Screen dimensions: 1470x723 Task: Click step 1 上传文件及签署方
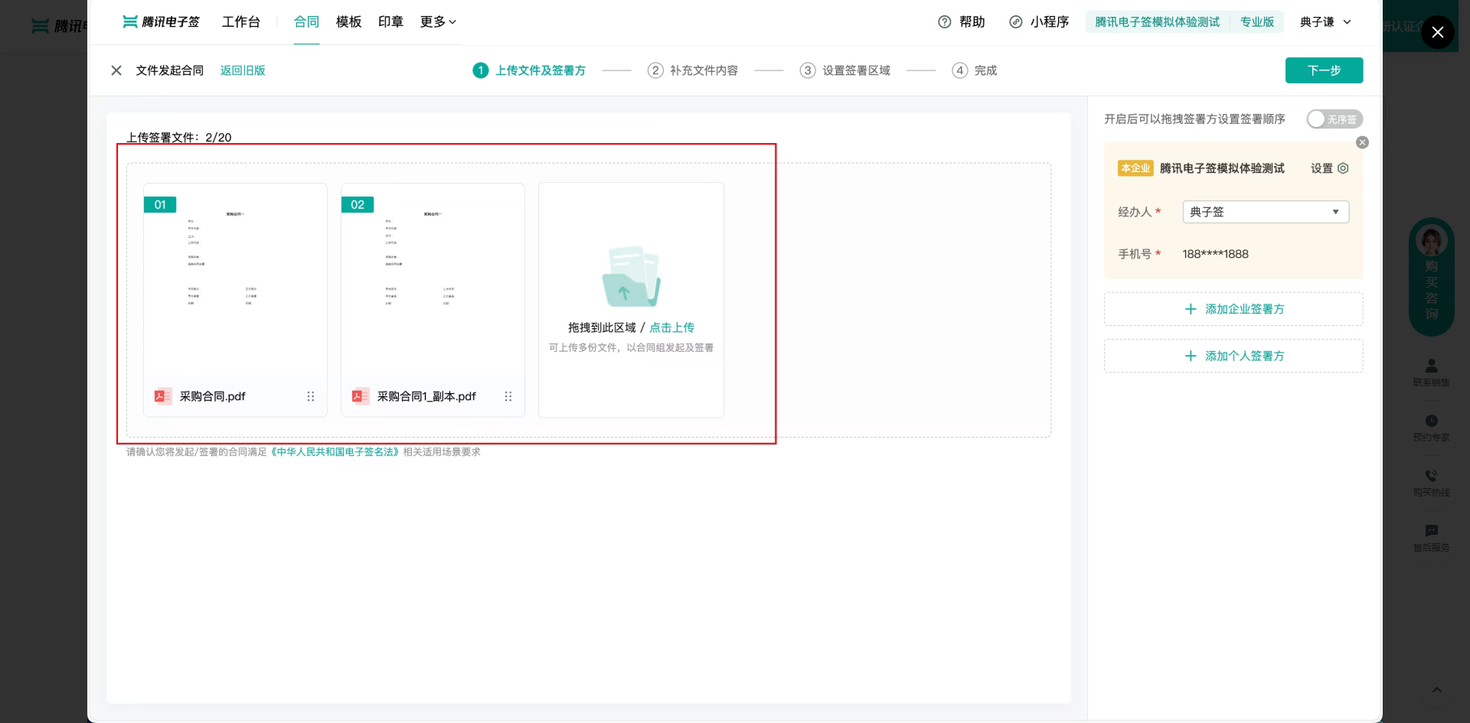tap(529, 70)
